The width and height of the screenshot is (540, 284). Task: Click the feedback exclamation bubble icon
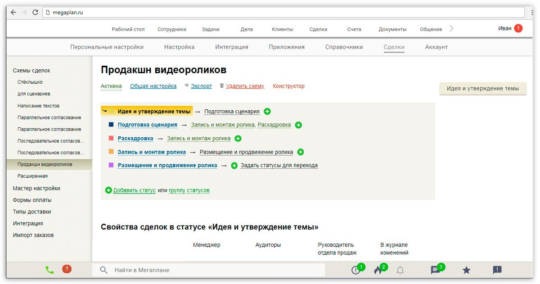[496, 270]
